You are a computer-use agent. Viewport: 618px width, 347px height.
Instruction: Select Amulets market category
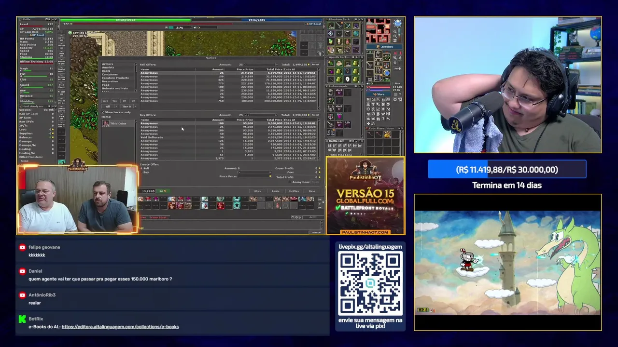108,67
